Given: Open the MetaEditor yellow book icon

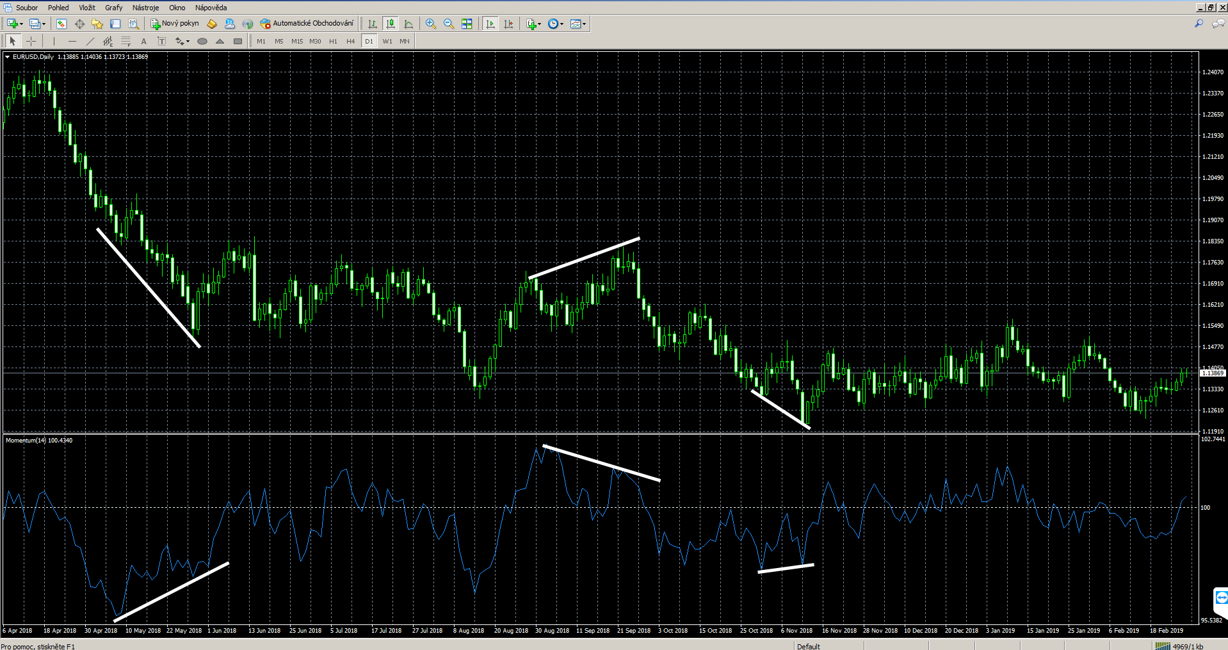Looking at the screenshot, I should pyautogui.click(x=212, y=24).
